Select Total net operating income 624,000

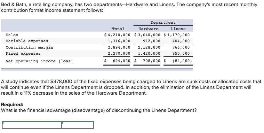tap(121, 61)
